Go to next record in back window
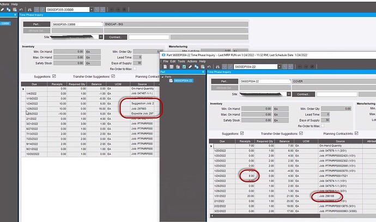Image resolution: width=376 pixels, height=222 pixels. [97, 10]
